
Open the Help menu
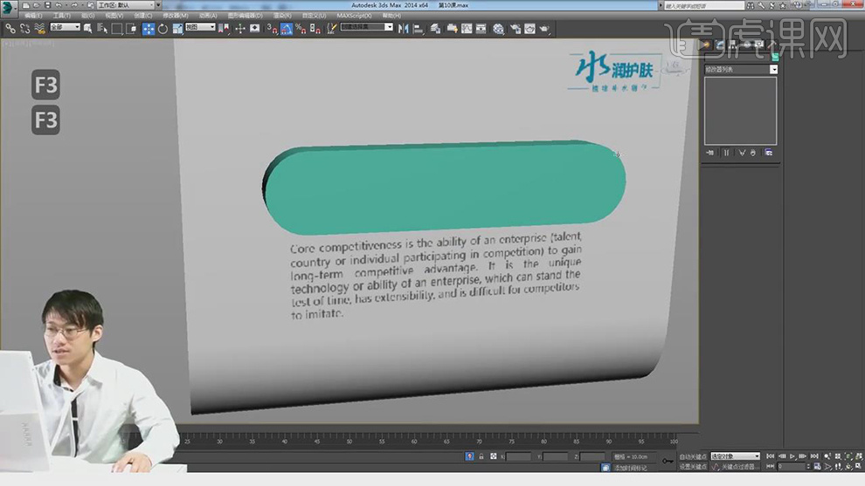(391, 15)
